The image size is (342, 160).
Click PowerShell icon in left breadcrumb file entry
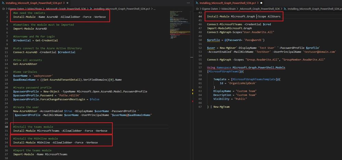pyautogui.click(x=90, y=9)
